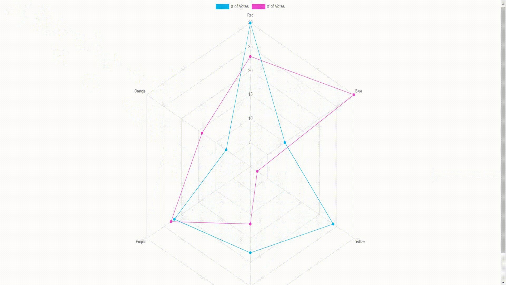The height and width of the screenshot is (285, 506).
Task: Toggle pink # of Votes series visibility
Action: [267, 6]
